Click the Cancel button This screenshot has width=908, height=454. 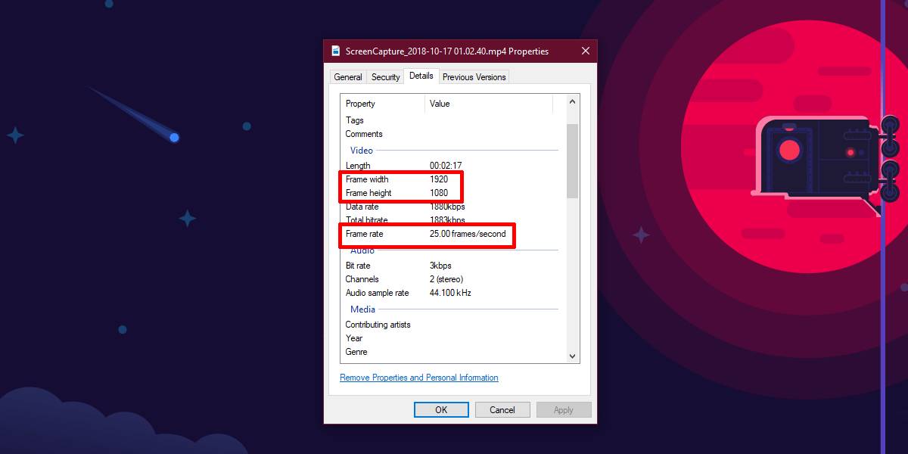coord(502,409)
